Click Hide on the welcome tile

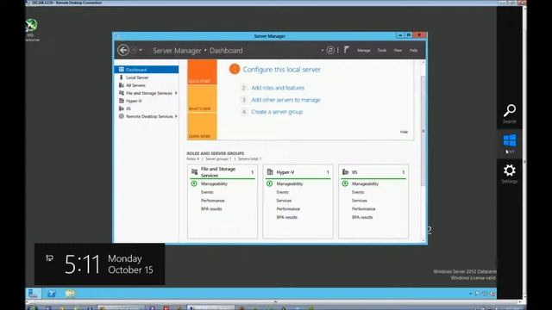404,132
